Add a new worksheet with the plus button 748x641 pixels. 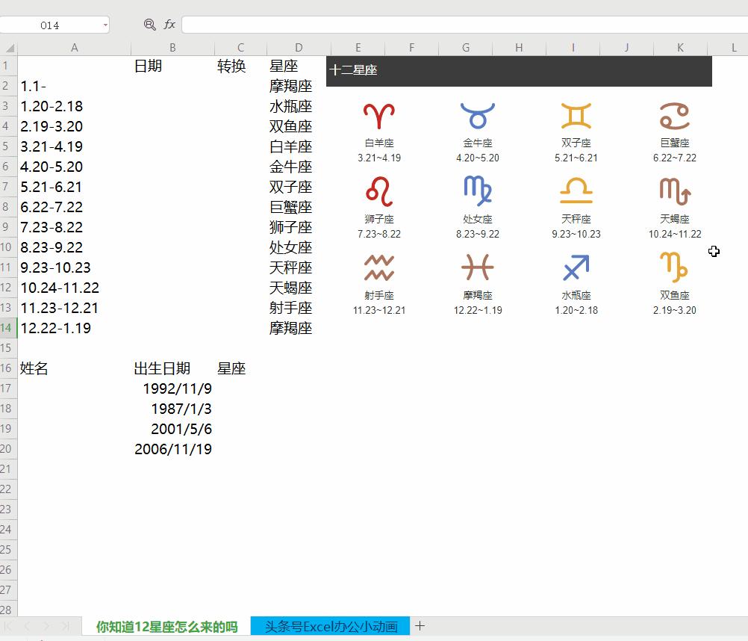coord(420,625)
